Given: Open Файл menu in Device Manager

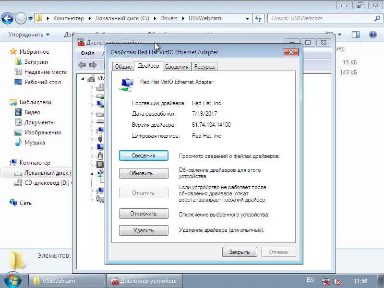Looking at the screenshot, I should click(87, 53).
